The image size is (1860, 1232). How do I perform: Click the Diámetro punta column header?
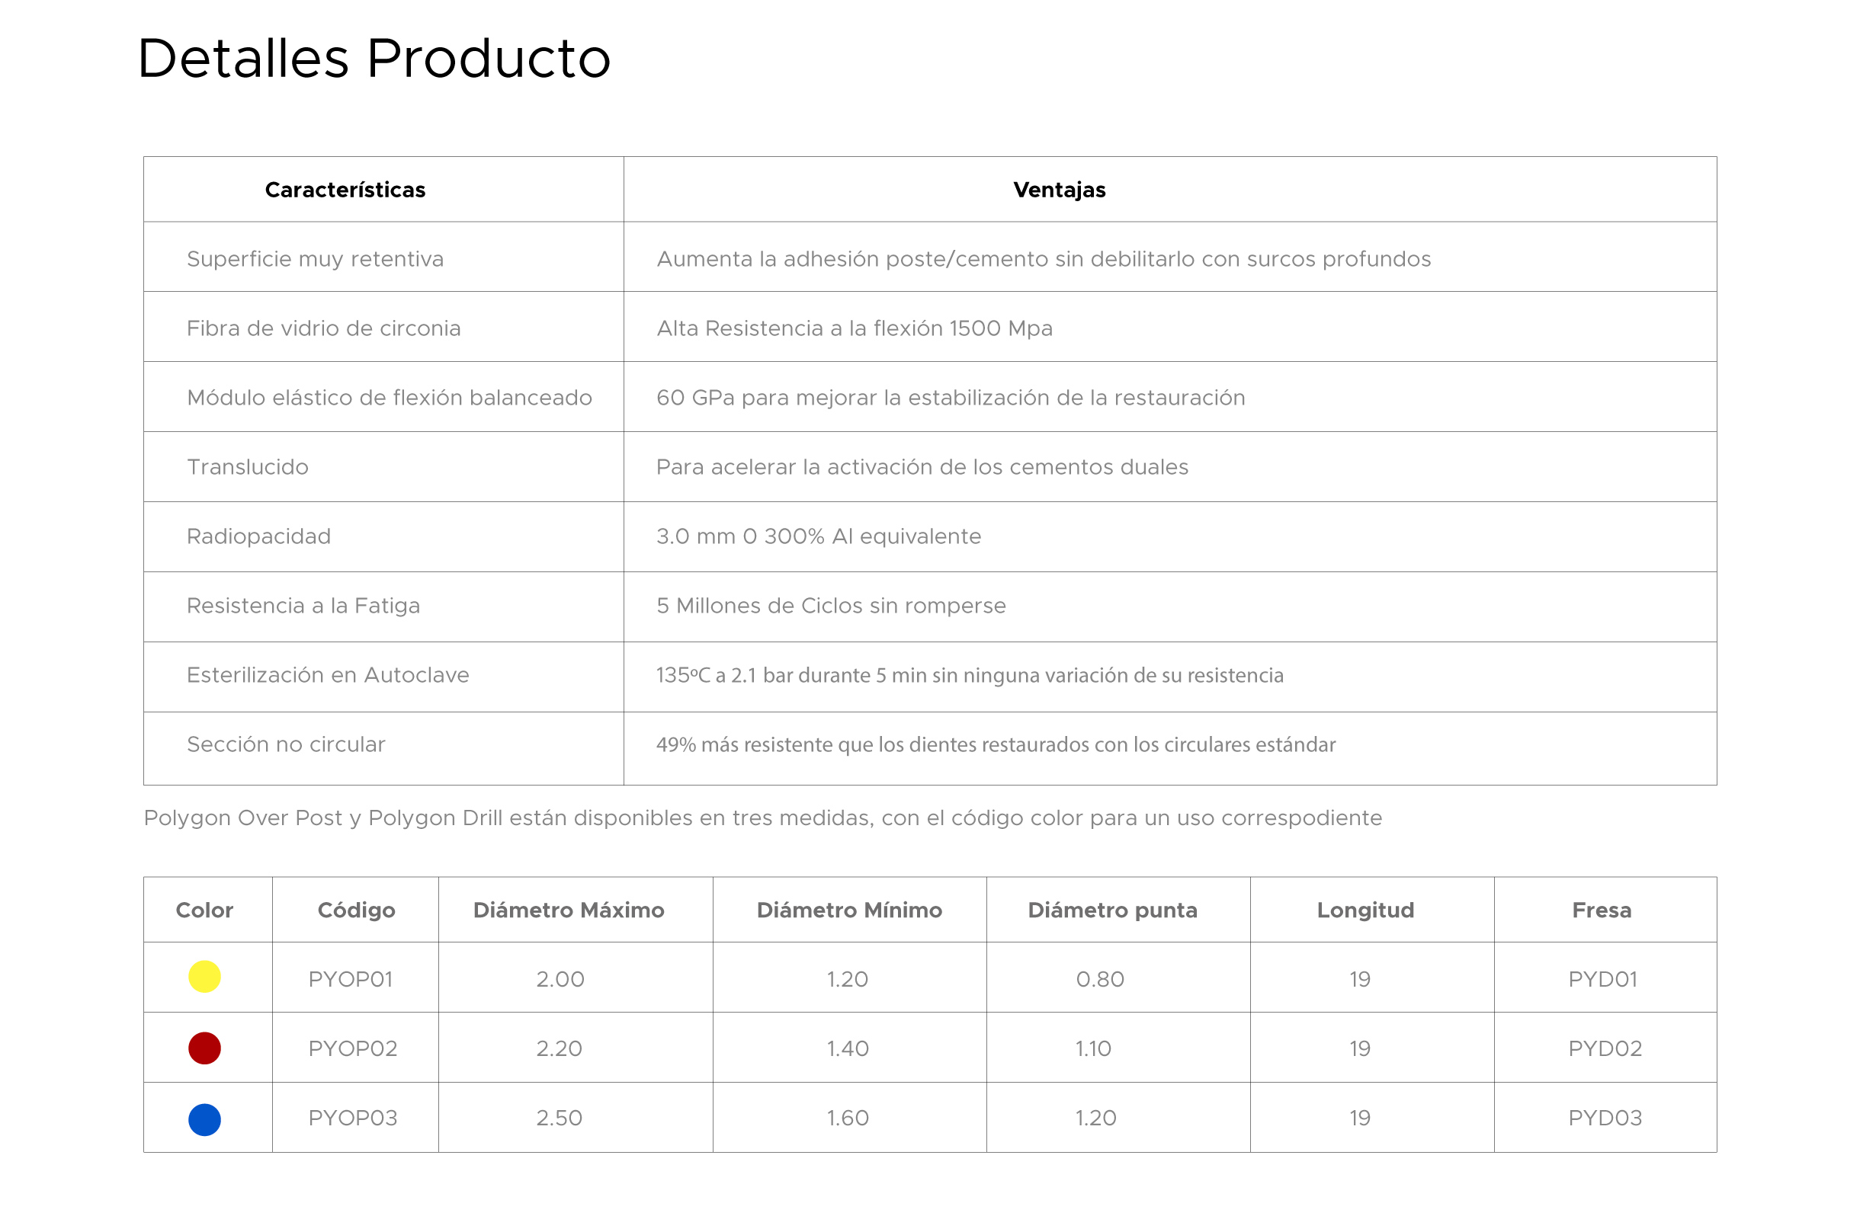pyautogui.click(x=1112, y=910)
